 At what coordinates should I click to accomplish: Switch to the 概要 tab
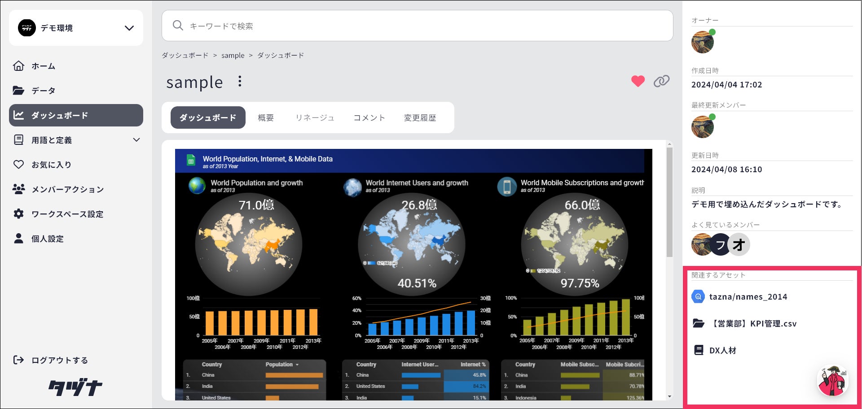(x=266, y=117)
